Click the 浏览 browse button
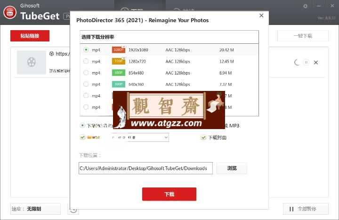This screenshot has width=339, height=220. (x=232, y=168)
